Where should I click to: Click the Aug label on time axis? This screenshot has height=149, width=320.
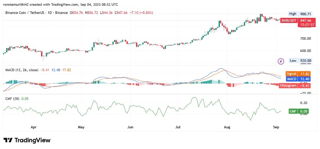(x=227, y=127)
